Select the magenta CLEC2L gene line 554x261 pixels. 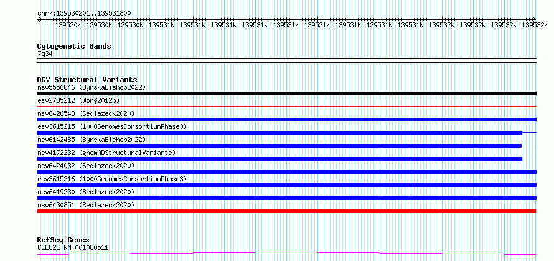click(286, 253)
